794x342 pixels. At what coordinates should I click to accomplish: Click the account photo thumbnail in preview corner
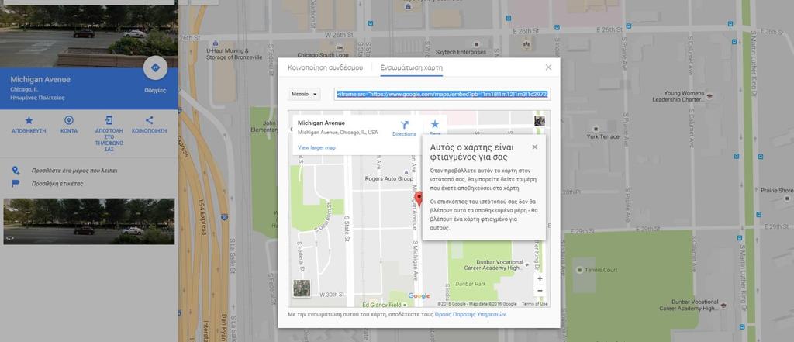(x=540, y=121)
